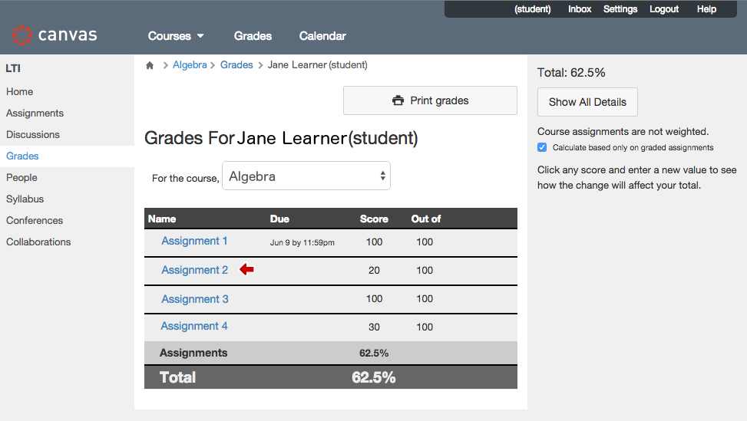747x421 pixels.
Task: Open Calendar in the top navigation
Action: pos(322,36)
